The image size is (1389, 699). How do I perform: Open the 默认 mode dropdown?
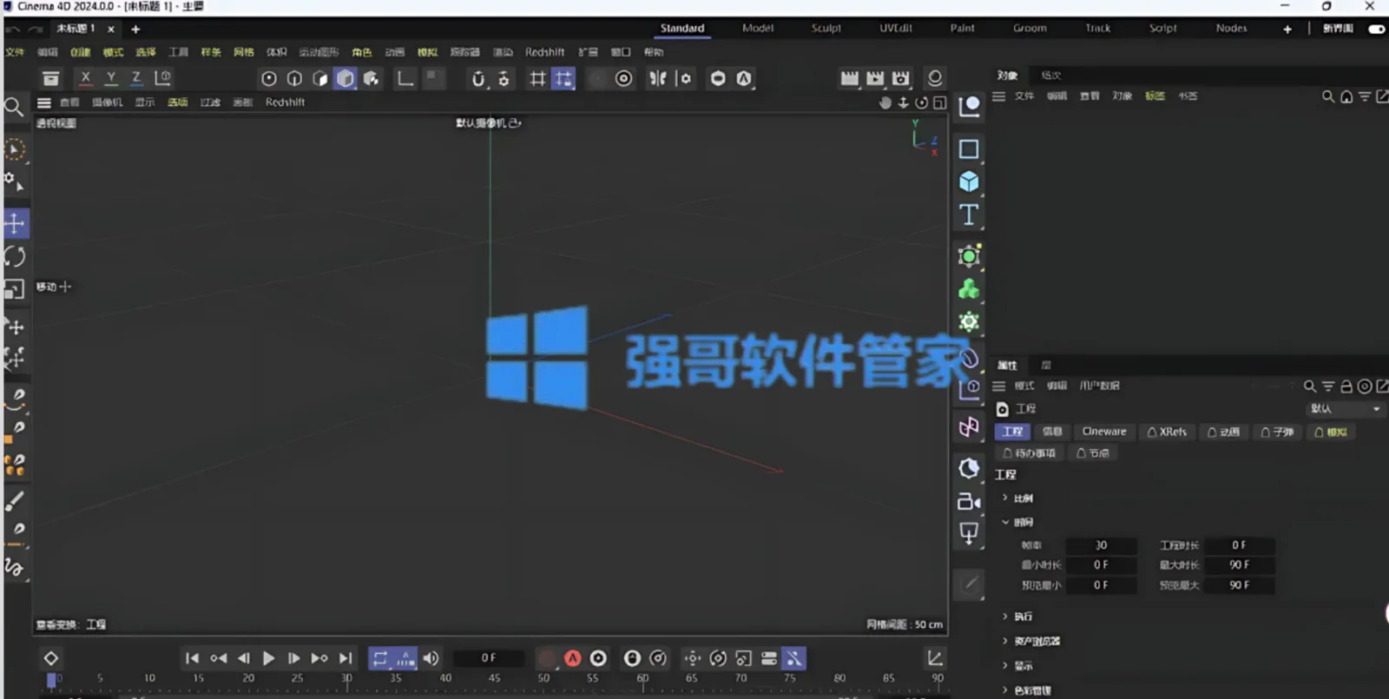tap(1345, 409)
